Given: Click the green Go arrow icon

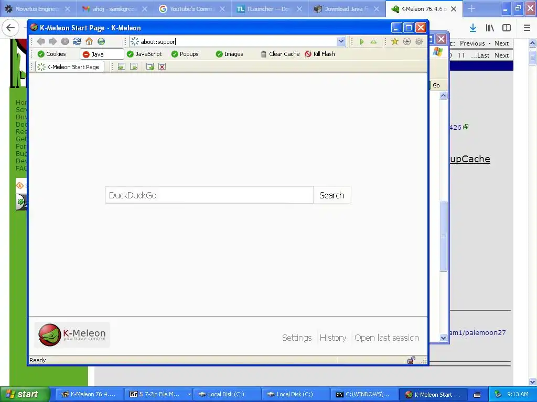Looking at the screenshot, I should [x=362, y=42].
